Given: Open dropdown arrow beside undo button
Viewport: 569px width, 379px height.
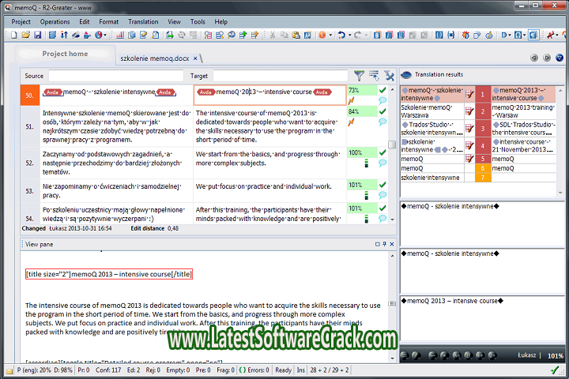Looking at the screenshot, I should click(x=349, y=35).
